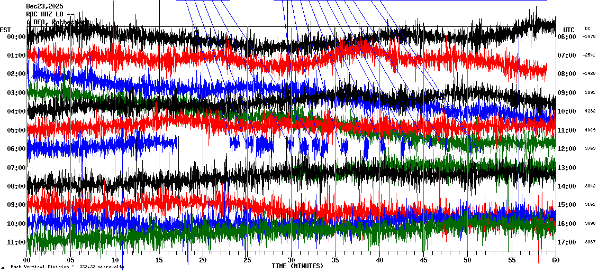Click the EST header on the left
Image resolution: width=598 pixels, height=274 pixels.
(x=5, y=30)
